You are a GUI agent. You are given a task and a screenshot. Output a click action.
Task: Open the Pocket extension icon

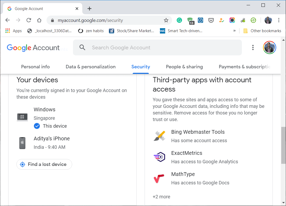click(x=211, y=20)
